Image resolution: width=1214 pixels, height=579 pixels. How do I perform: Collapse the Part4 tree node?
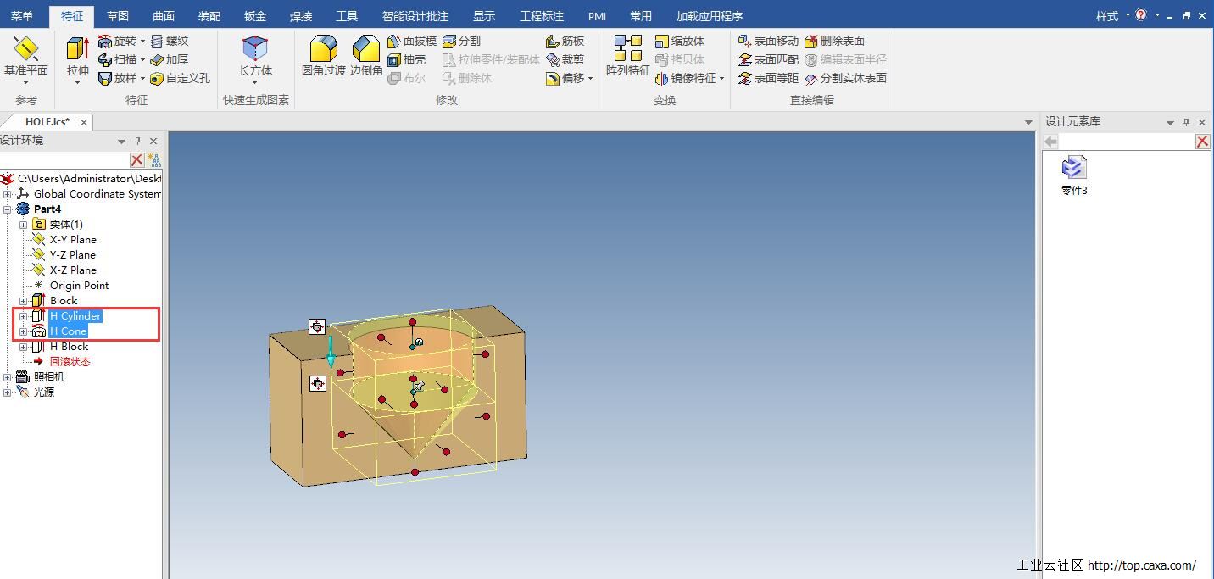[x=8, y=209]
